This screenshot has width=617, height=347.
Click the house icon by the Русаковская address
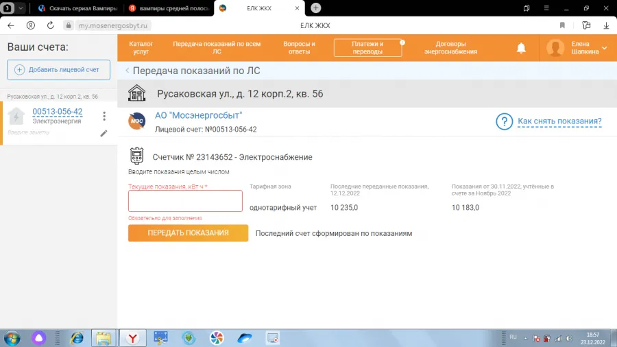(x=136, y=93)
